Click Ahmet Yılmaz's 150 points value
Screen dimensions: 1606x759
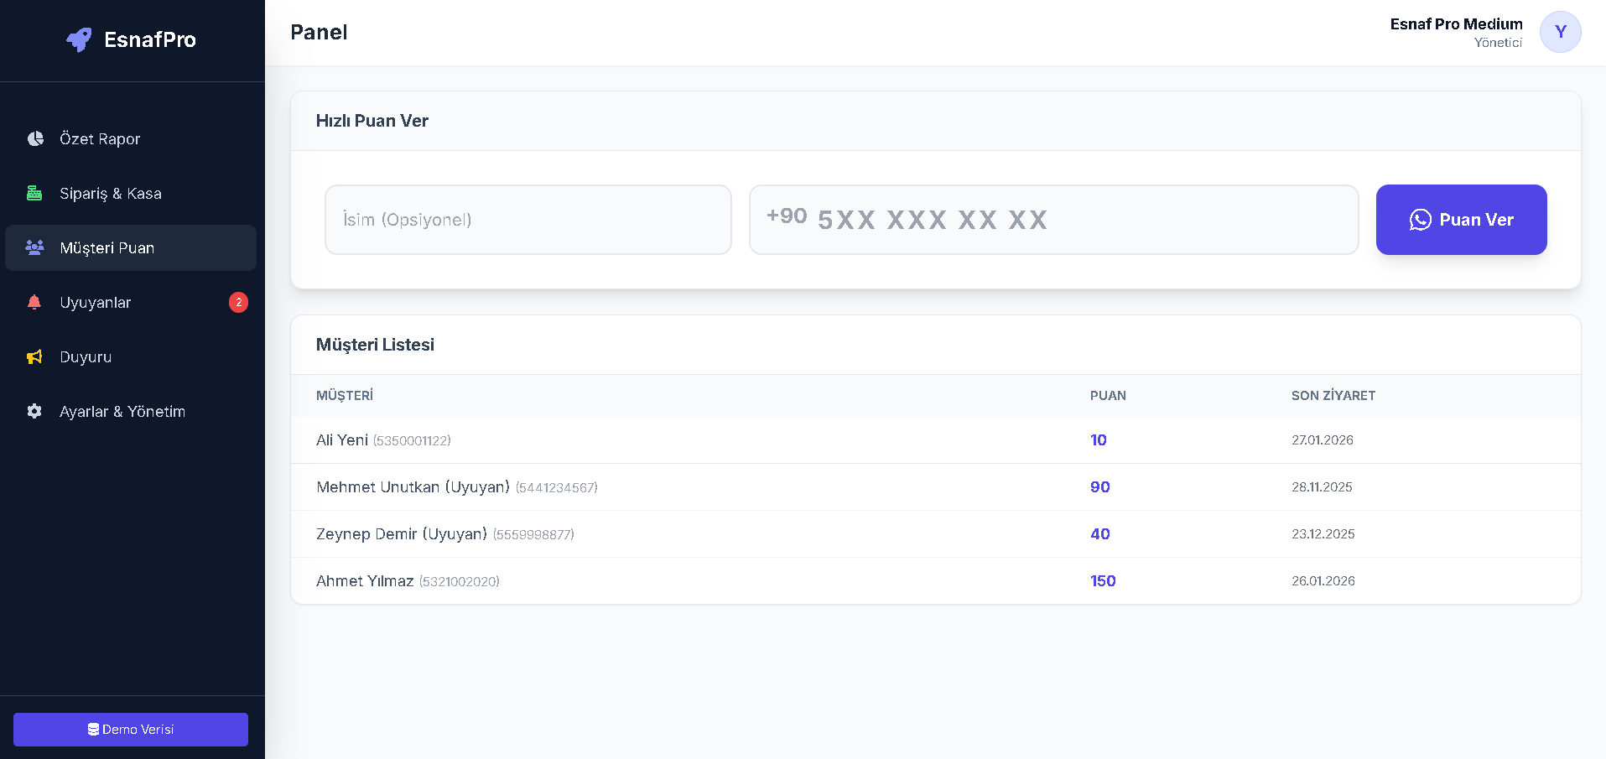pos(1103,581)
